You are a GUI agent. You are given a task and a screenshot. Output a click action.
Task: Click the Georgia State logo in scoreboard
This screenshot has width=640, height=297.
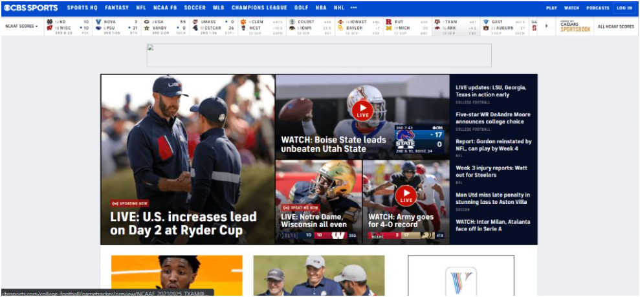486,21
